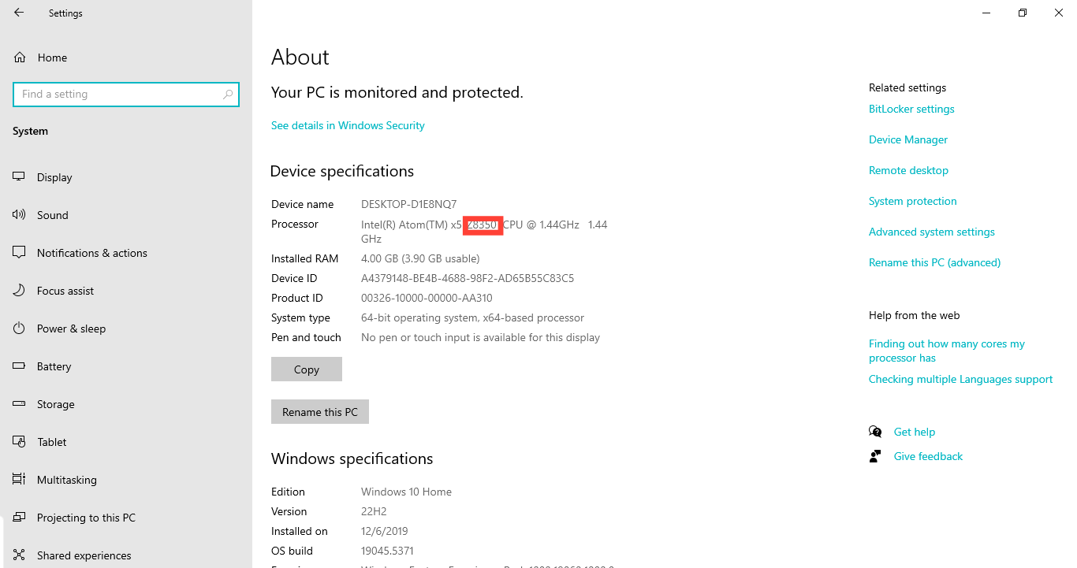Open Notifications & actions settings
This screenshot has width=1077, height=568.
[91, 252]
